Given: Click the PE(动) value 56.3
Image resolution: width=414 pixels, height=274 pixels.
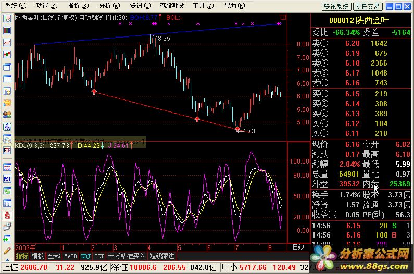Looking at the screenshot, I should [403, 215].
